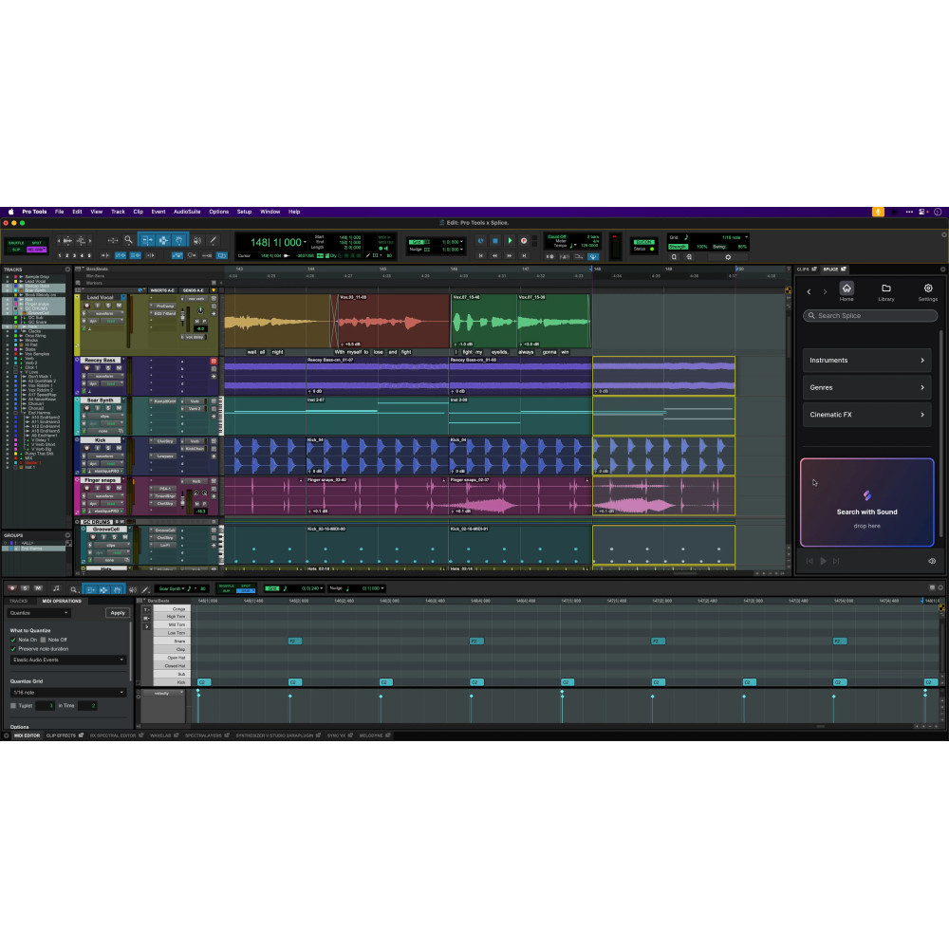Screen dimensions: 949x949
Task: Open the Quantize operation dropdown
Action: [39, 612]
